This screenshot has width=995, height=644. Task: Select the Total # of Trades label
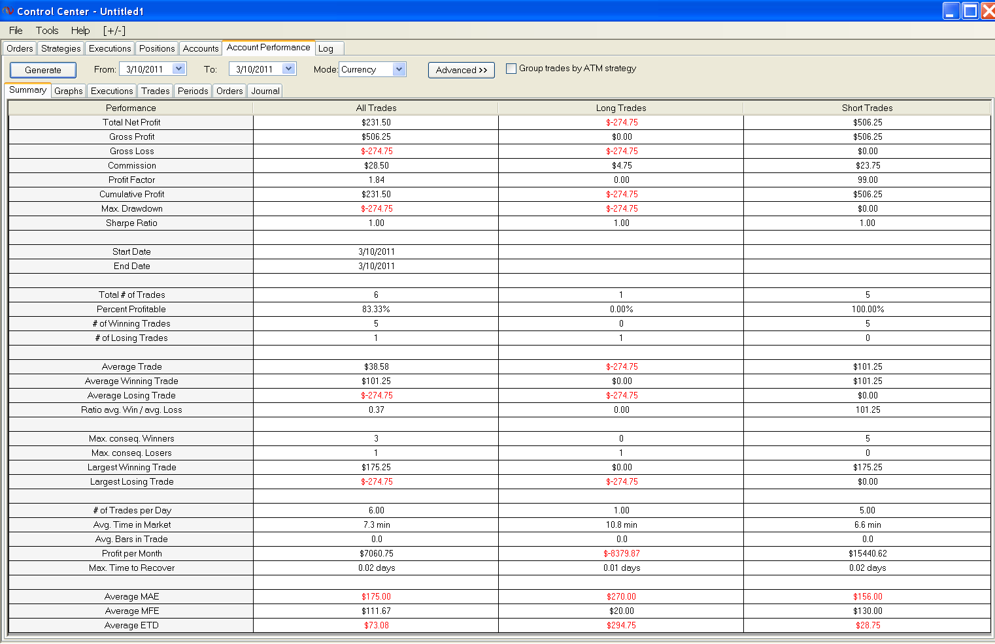point(132,295)
